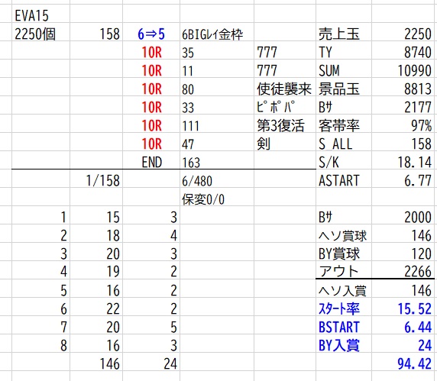The height and width of the screenshot is (381, 437).
Task: Select the blue BSTART value 6.44
Action: point(404,328)
